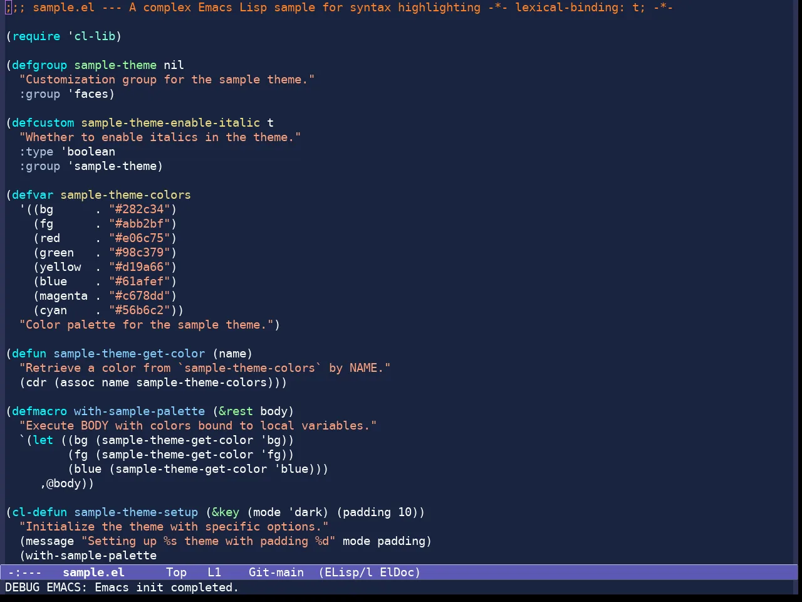Screen dimensions: 802x602
Task: Click the let keyword in the macro body
Action: pos(43,440)
